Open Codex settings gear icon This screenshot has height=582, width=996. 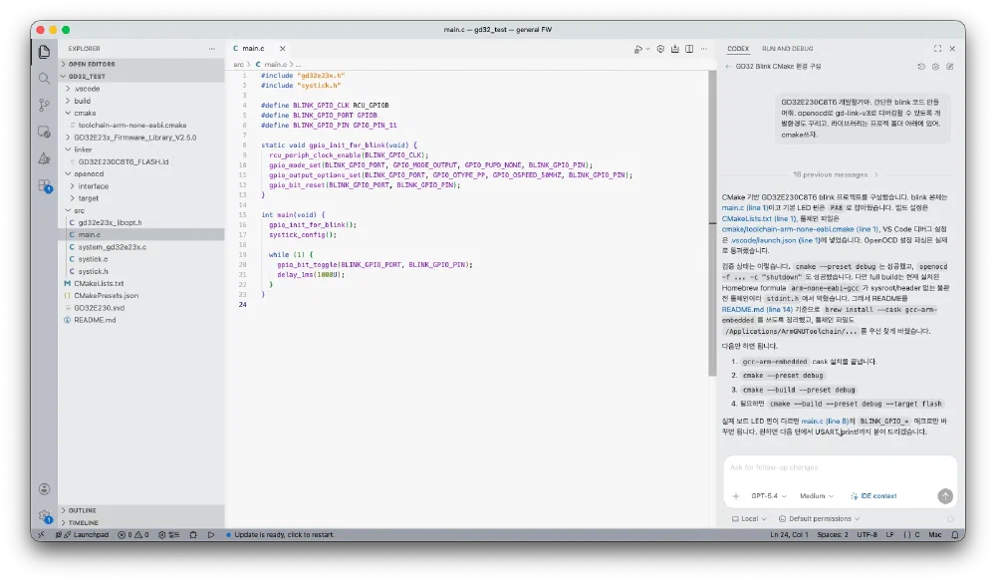935,67
